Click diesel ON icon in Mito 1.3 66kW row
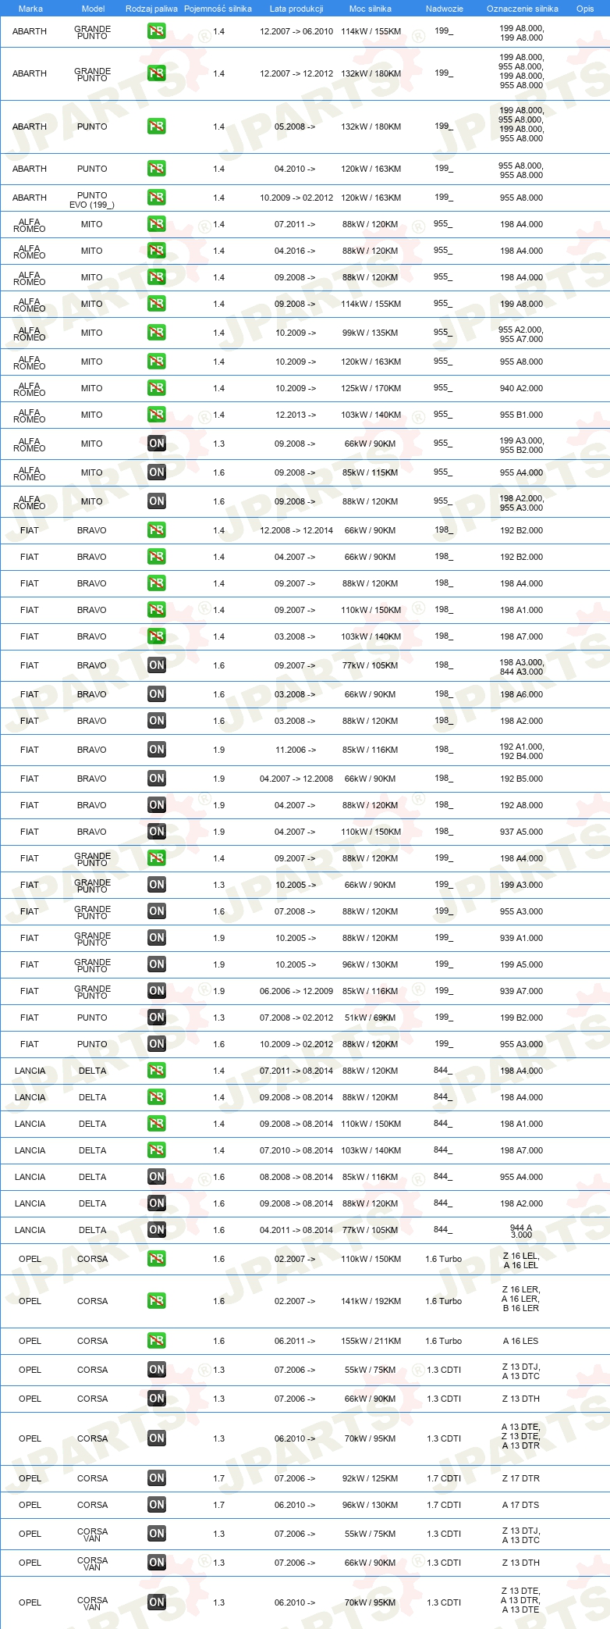The width and height of the screenshot is (610, 1629). tap(157, 444)
